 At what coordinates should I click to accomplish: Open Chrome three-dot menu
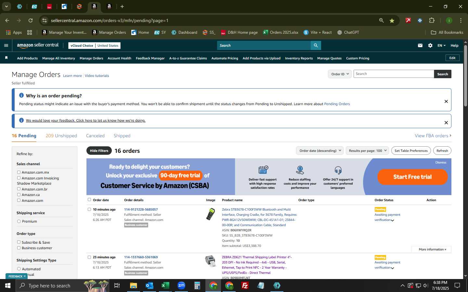tap(461, 20)
